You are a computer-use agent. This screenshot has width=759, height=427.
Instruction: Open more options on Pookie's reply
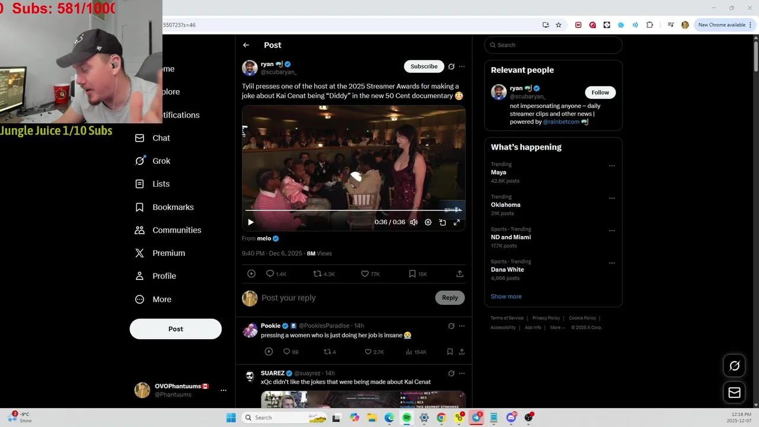coord(462,326)
